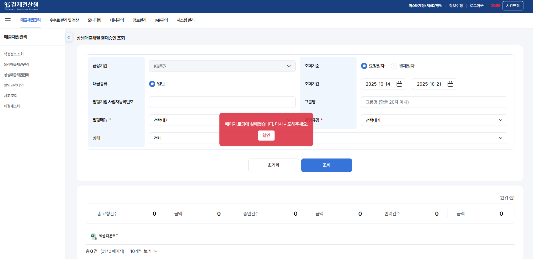
Task: Click the start date field 2025-10-14
Action: pyautogui.click(x=383, y=84)
